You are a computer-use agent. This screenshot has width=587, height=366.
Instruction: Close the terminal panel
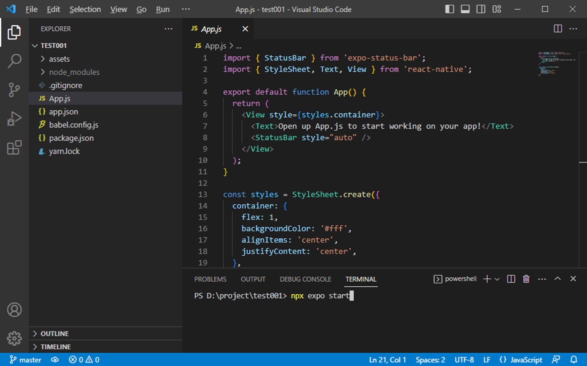tap(573, 279)
